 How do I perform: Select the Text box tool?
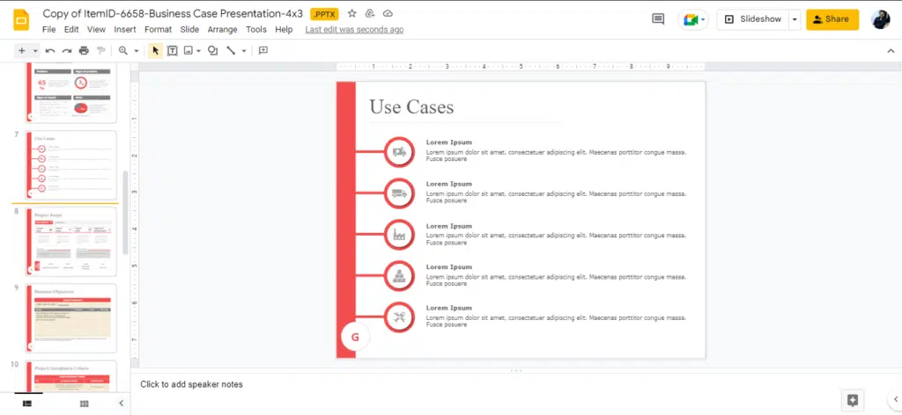point(173,51)
